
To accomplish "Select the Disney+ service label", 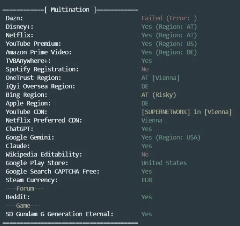I will (x=19, y=27).
